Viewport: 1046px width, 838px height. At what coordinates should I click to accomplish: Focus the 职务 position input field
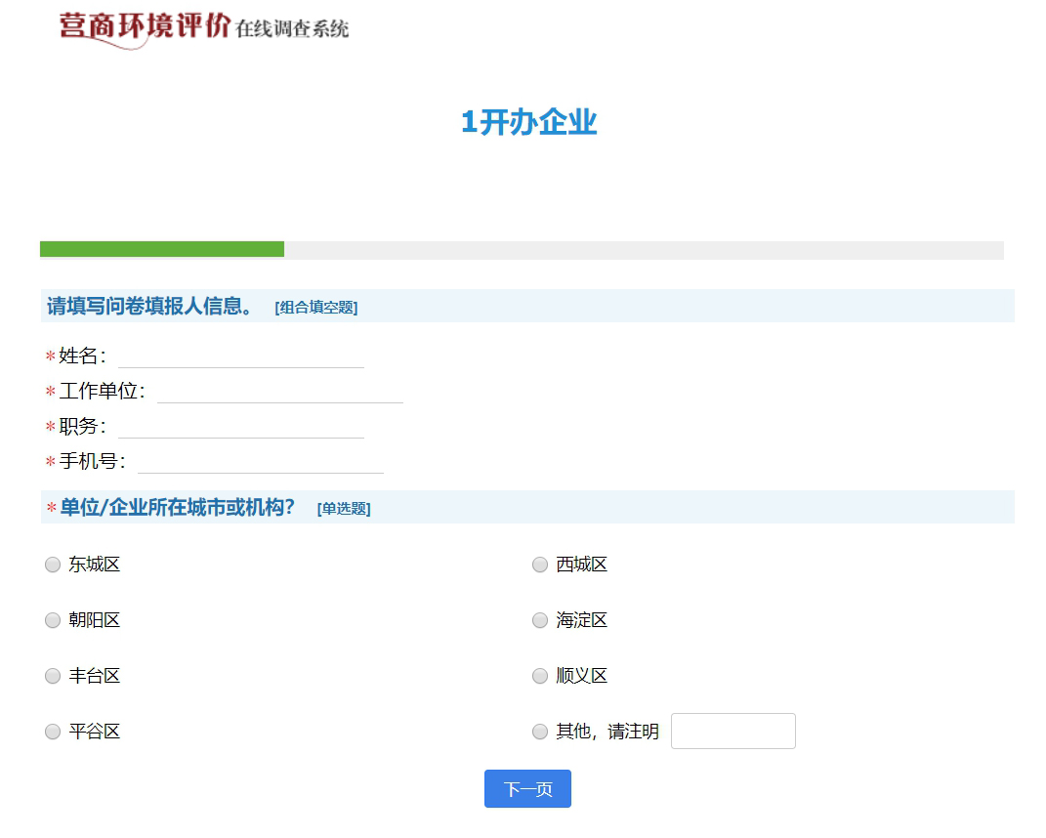(x=240, y=426)
